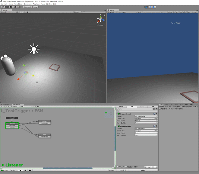The width and height of the screenshot is (199, 174).
Task: Open the Component menu
Action: [27, 4]
